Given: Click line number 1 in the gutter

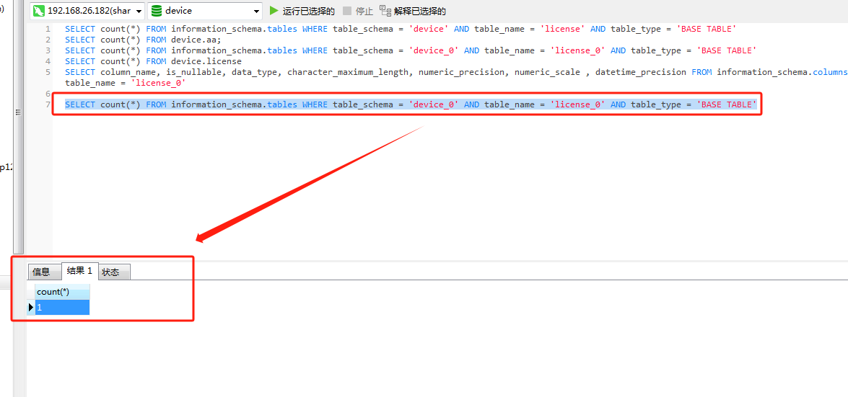Looking at the screenshot, I should (48, 29).
